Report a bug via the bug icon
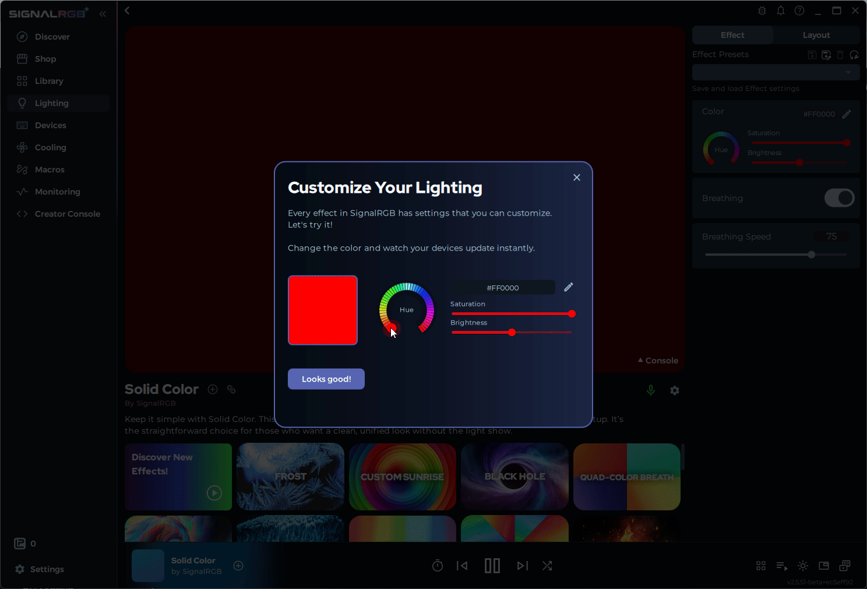The image size is (867, 589). point(762,10)
